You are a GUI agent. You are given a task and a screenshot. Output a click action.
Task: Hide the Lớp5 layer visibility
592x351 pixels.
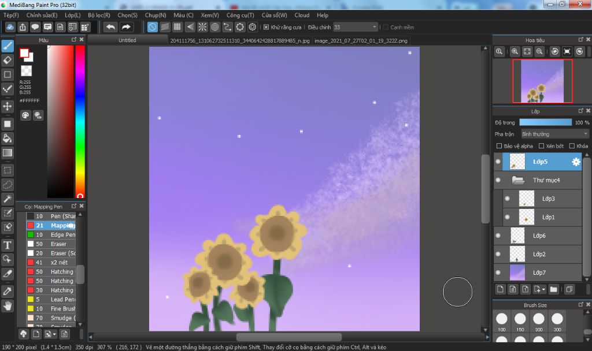tap(498, 162)
